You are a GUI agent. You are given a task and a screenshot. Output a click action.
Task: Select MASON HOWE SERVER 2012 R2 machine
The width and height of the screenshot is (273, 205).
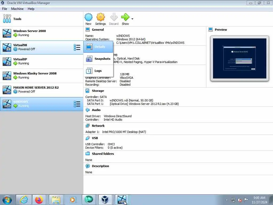coord(42,90)
